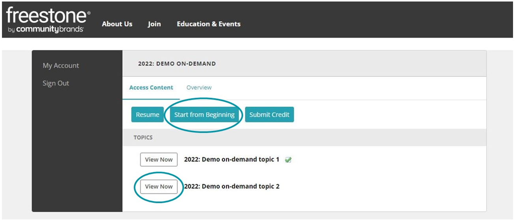This screenshot has height=222, width=515.
Task: Click the green completed checkmark on topic 1
Action: point(288,160)
